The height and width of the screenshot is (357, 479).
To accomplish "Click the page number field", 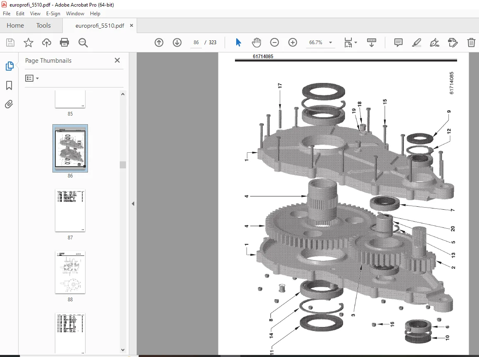I will [196, 43].
